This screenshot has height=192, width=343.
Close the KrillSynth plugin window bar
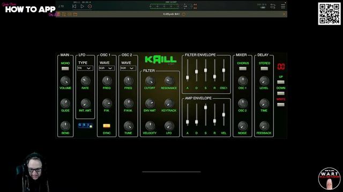point(284,14)
